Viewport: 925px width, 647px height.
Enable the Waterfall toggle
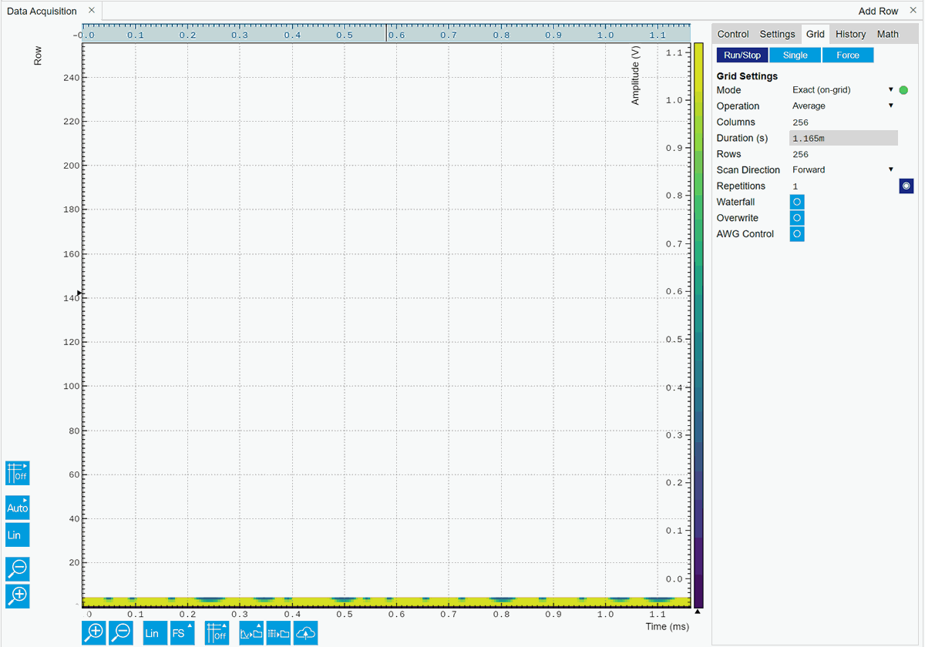797,202
